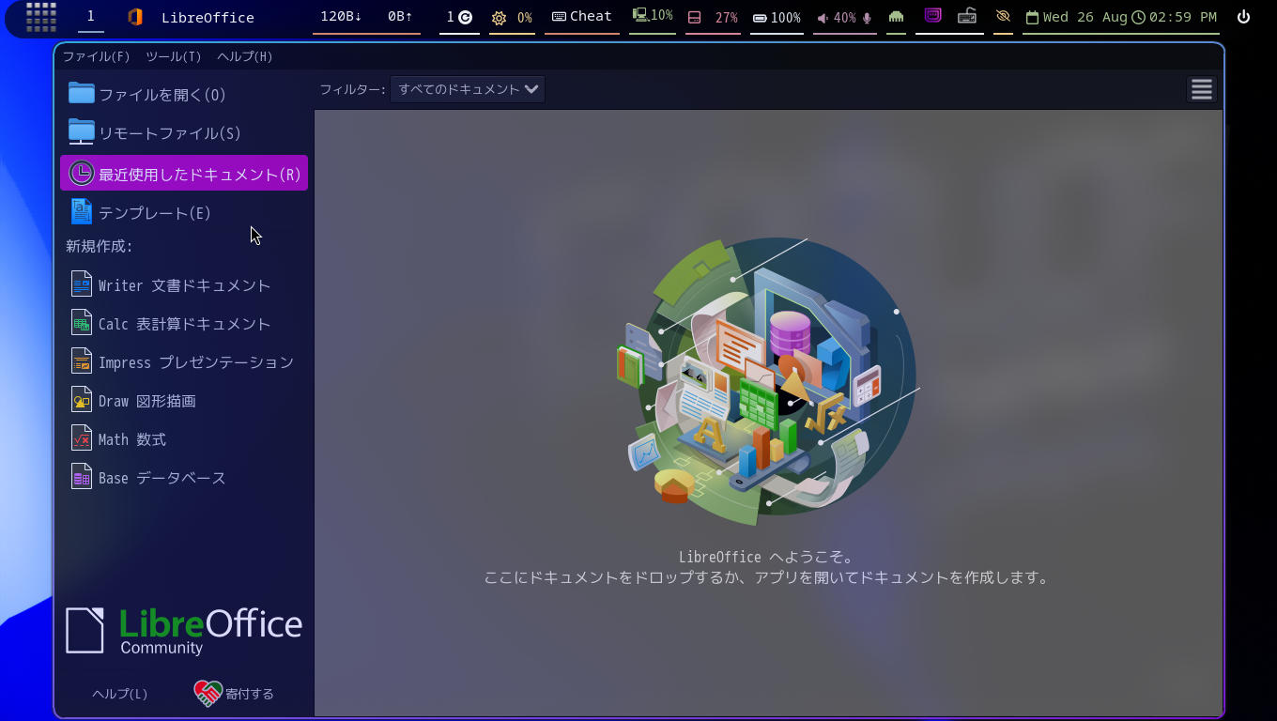Click the 寄付する donate button
This screenshot has width=1277, height=721.
(235, 694)
